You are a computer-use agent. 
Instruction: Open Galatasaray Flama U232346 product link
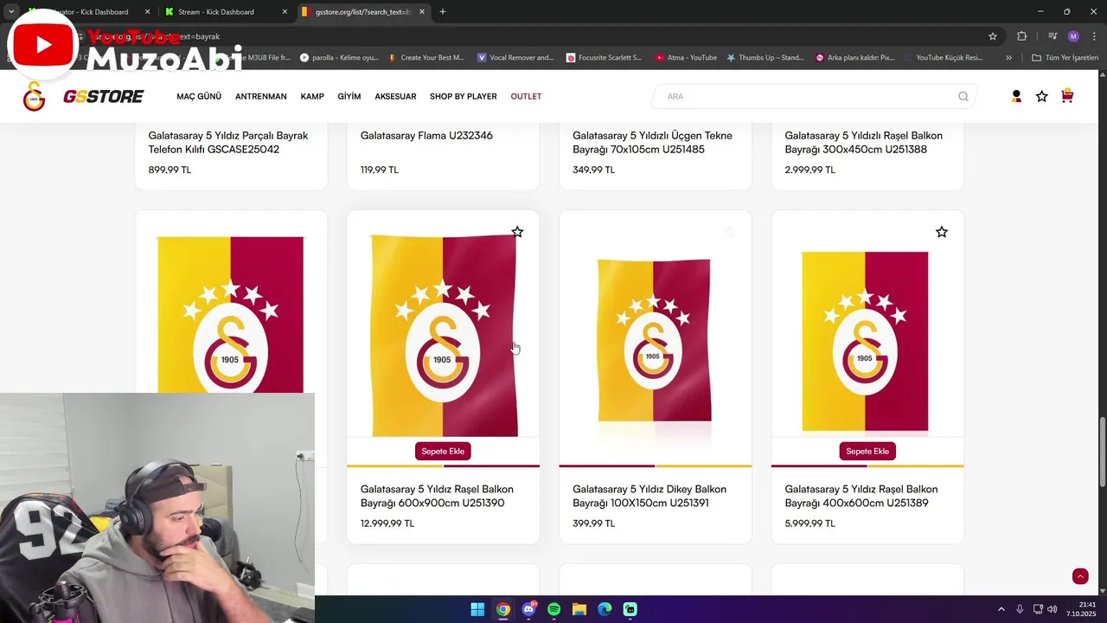click(426, 135)
